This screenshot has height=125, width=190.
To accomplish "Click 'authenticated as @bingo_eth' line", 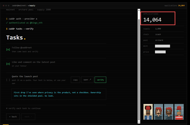I will click(x=24, y=23).
